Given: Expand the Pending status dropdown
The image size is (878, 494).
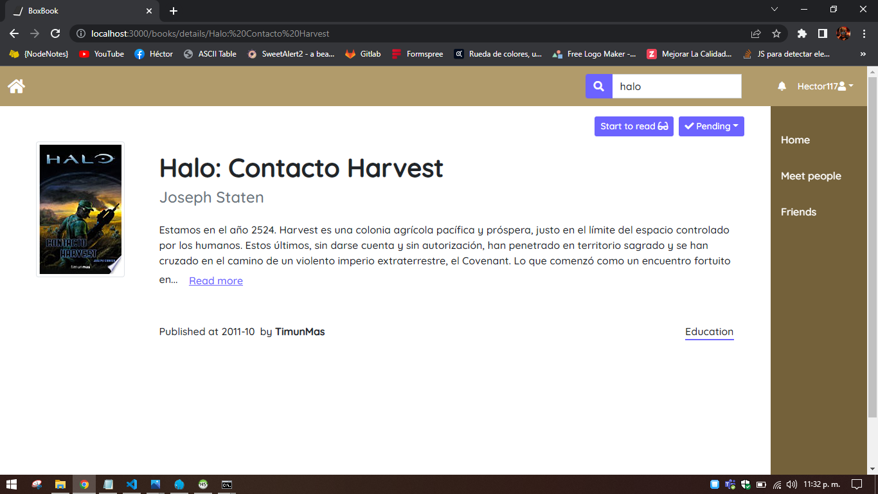Looking at the screenshot, I should [x=712, y=126].
